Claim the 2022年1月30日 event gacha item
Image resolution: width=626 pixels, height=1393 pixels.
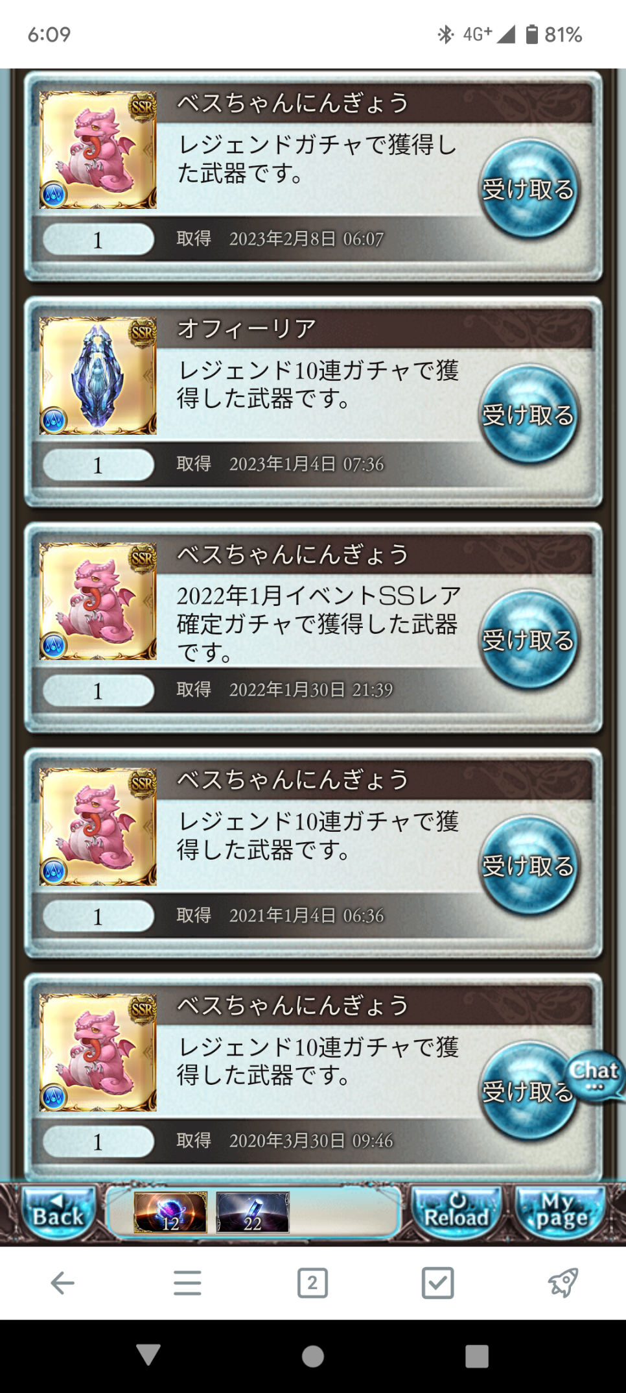point(529,640)
